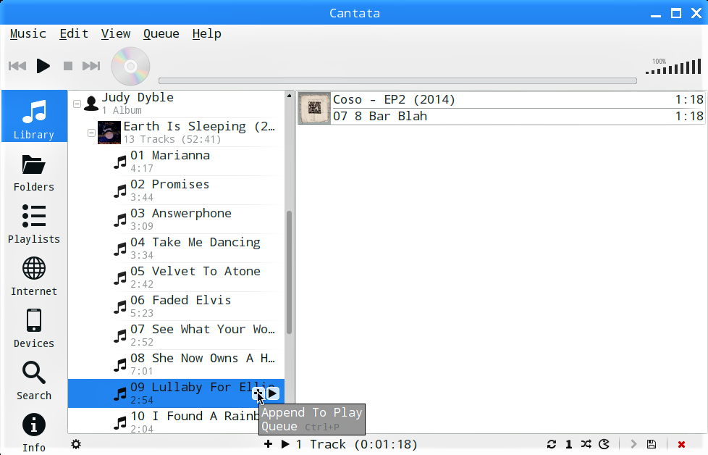Open the Library view in sidebar
This screenshot has width=708, height=455.
(34, 117)
